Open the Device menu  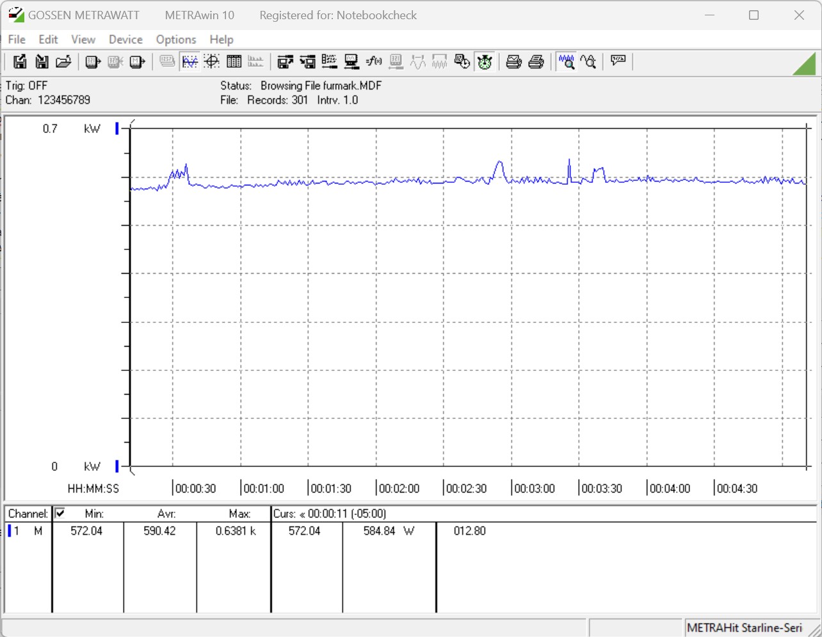pyautogui.click(x=125, y=40)
